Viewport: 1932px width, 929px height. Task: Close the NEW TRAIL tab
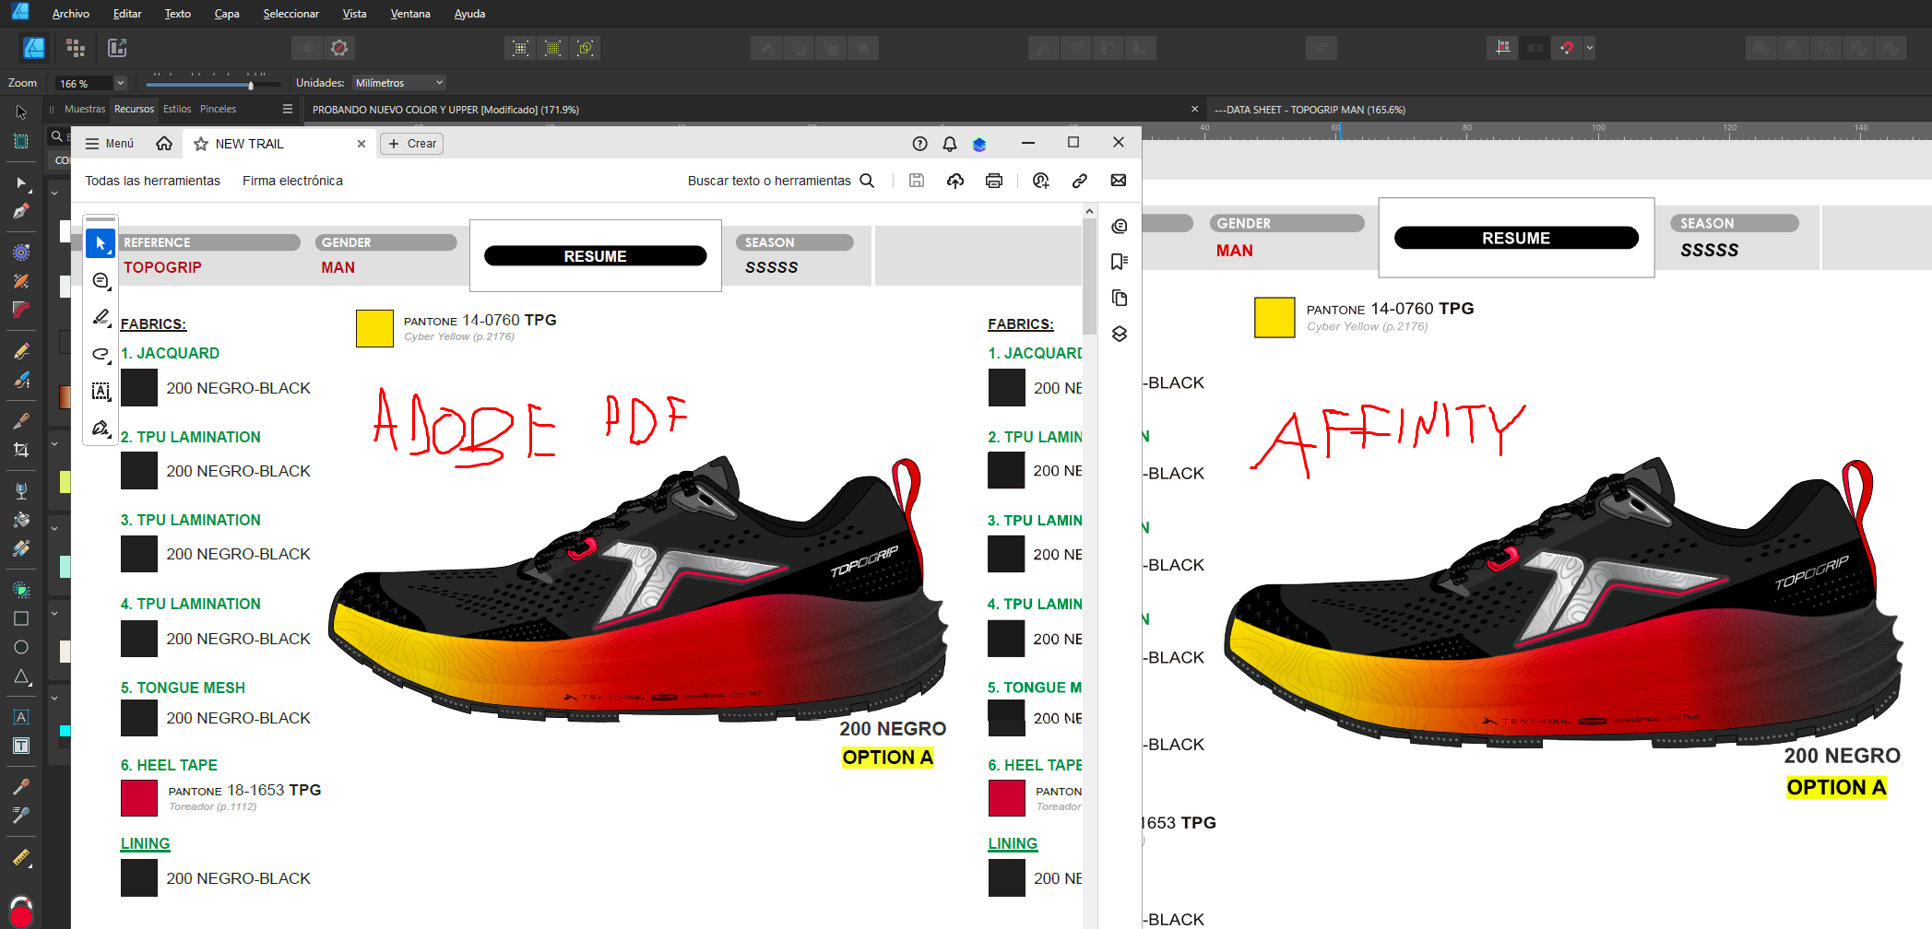coord(362,144)
